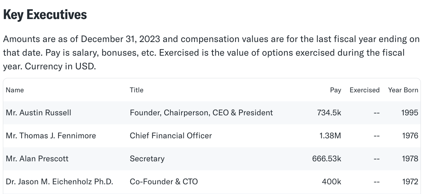Click the 1.38M pay value
The image size is (427, 194).
pyautogui.click(x=330, y=136)
